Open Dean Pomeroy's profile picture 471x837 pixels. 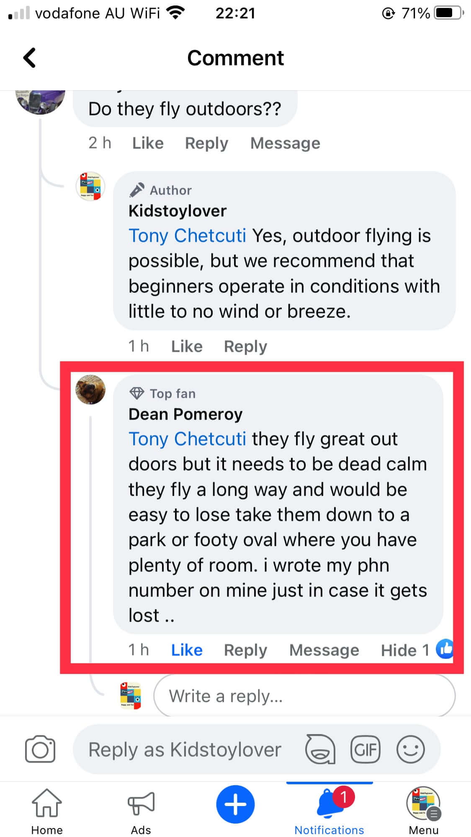(90, 390)
